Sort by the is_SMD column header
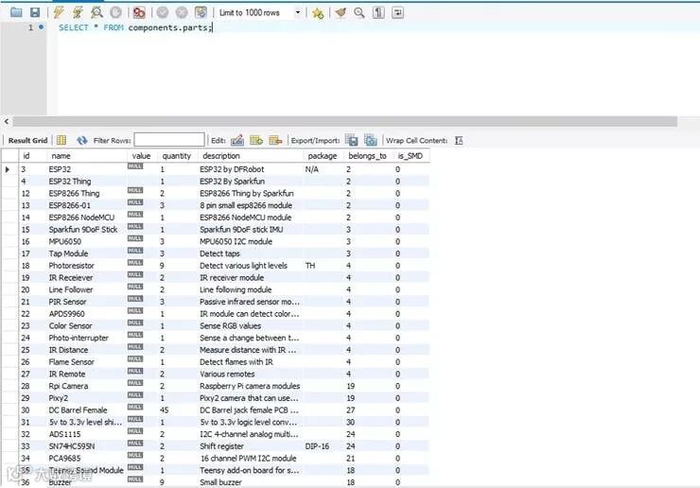The width and height of the screenshot is (700, 488). (410, 156)
